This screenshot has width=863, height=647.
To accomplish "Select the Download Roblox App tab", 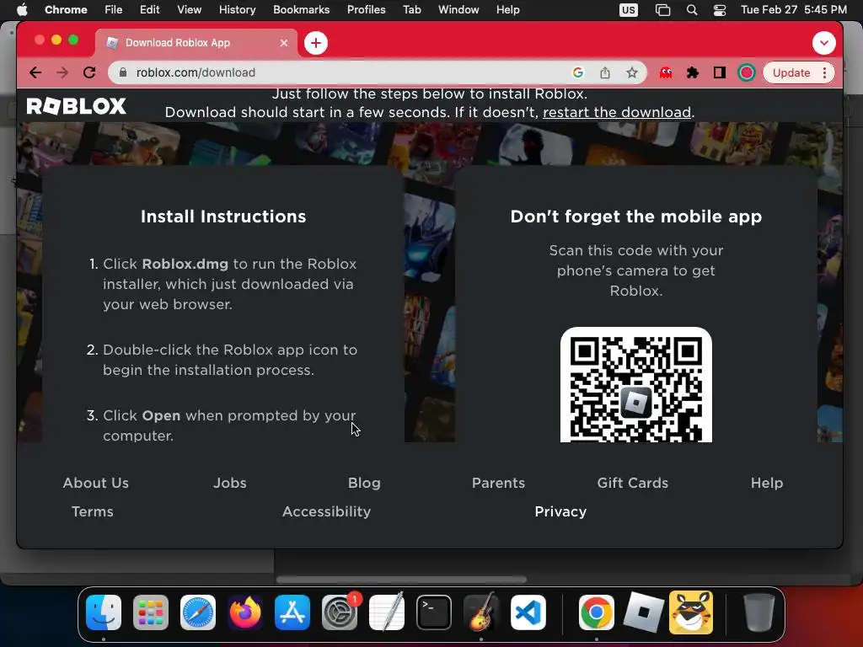I will [x=196, y=43].
